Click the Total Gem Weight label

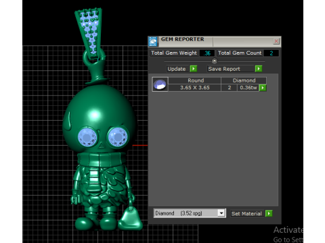[174, 53]
